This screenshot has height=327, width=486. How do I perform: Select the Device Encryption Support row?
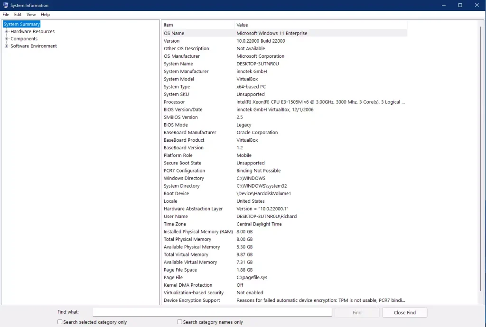[285, 300]
